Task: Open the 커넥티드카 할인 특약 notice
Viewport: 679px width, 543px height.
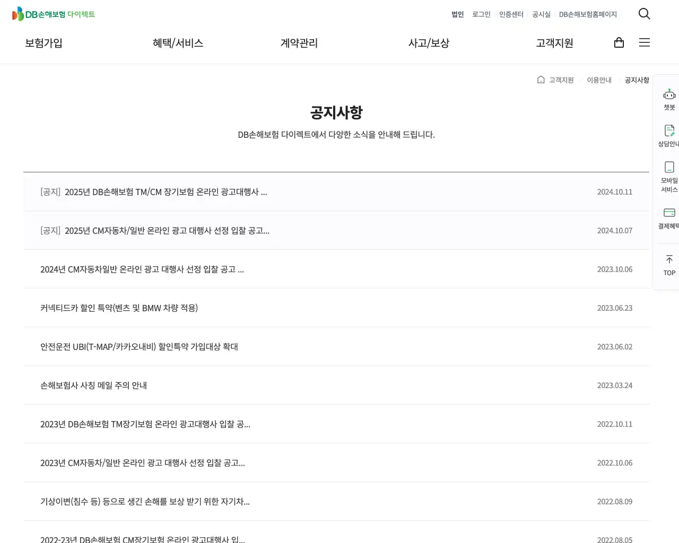Action: [x=119, y=308]
